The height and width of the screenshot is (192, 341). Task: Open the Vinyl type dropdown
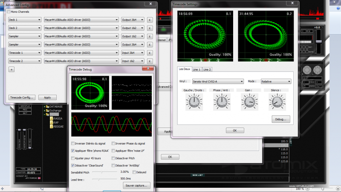[x=217, y=81]
